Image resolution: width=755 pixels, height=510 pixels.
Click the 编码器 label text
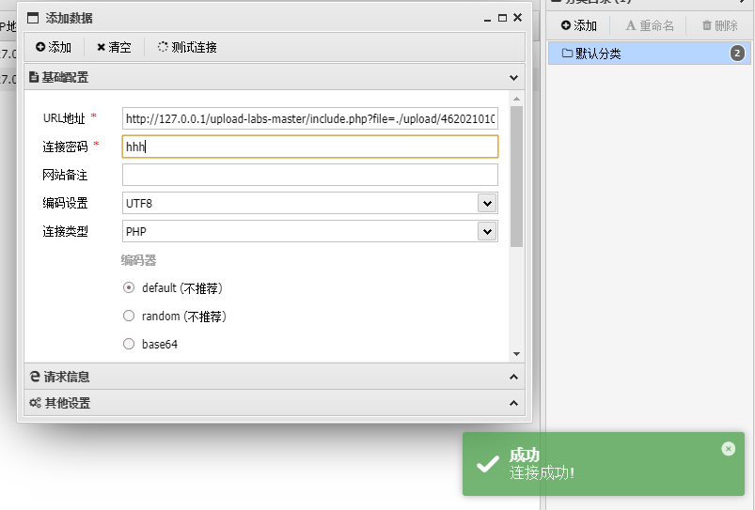[x=138, y=260]
